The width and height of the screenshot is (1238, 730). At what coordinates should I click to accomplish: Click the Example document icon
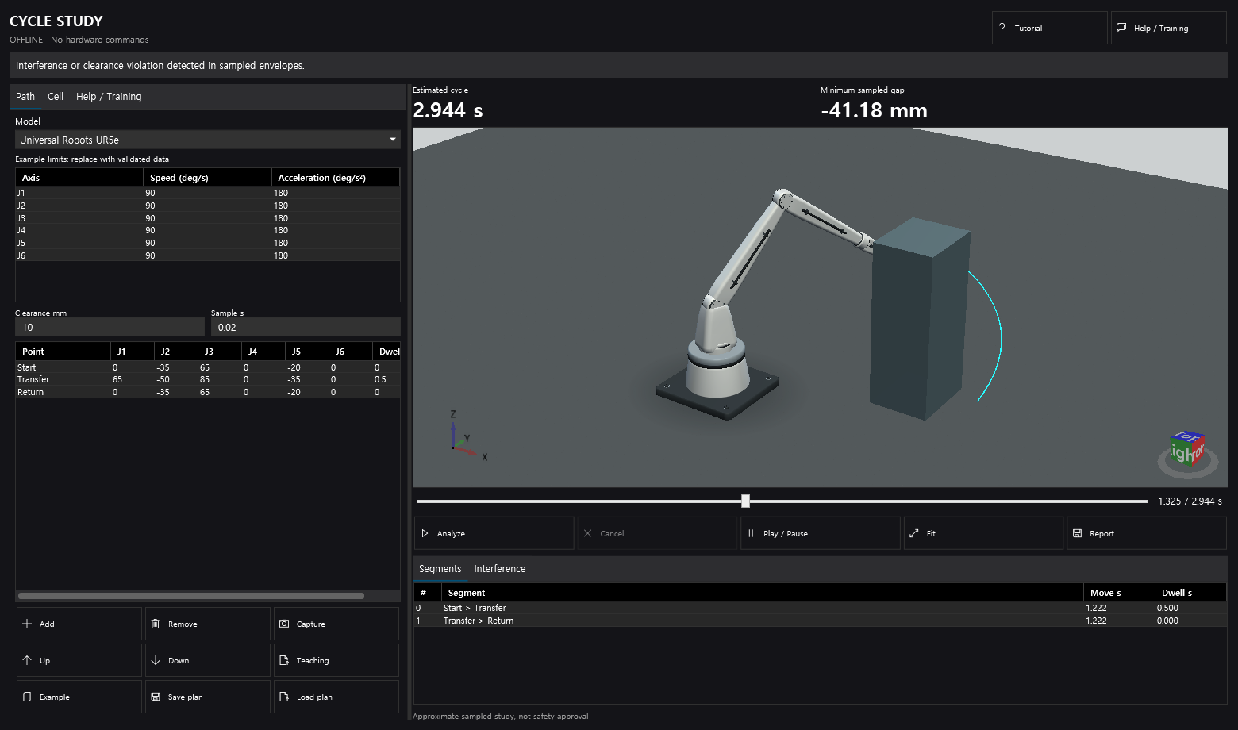[x=27, y=697]
